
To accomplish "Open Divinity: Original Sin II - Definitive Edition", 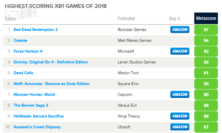I will pos(51,62).
